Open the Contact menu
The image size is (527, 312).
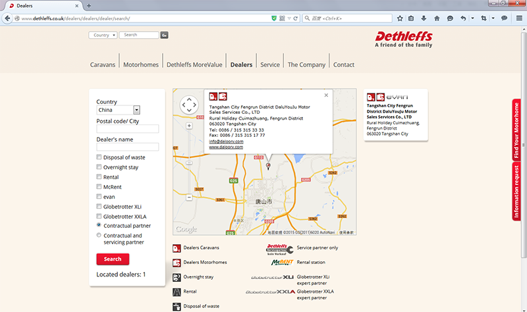tap(344, 65)
